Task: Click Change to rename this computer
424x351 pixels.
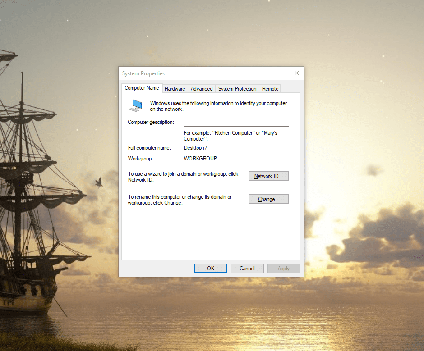Action: coord(268,199)
